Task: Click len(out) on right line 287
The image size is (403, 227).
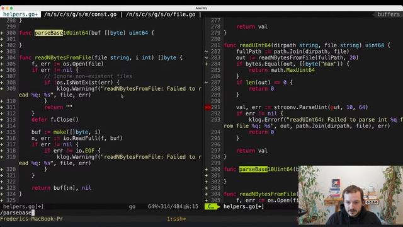Action: click(x=258, y=83)
